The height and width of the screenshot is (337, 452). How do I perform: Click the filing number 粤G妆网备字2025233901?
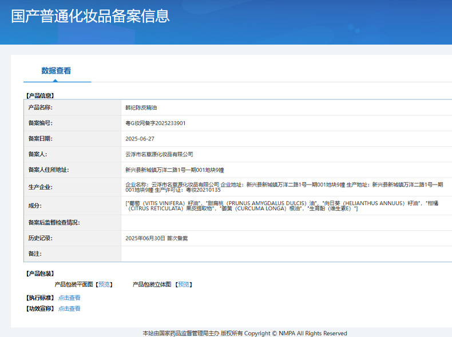155,123
